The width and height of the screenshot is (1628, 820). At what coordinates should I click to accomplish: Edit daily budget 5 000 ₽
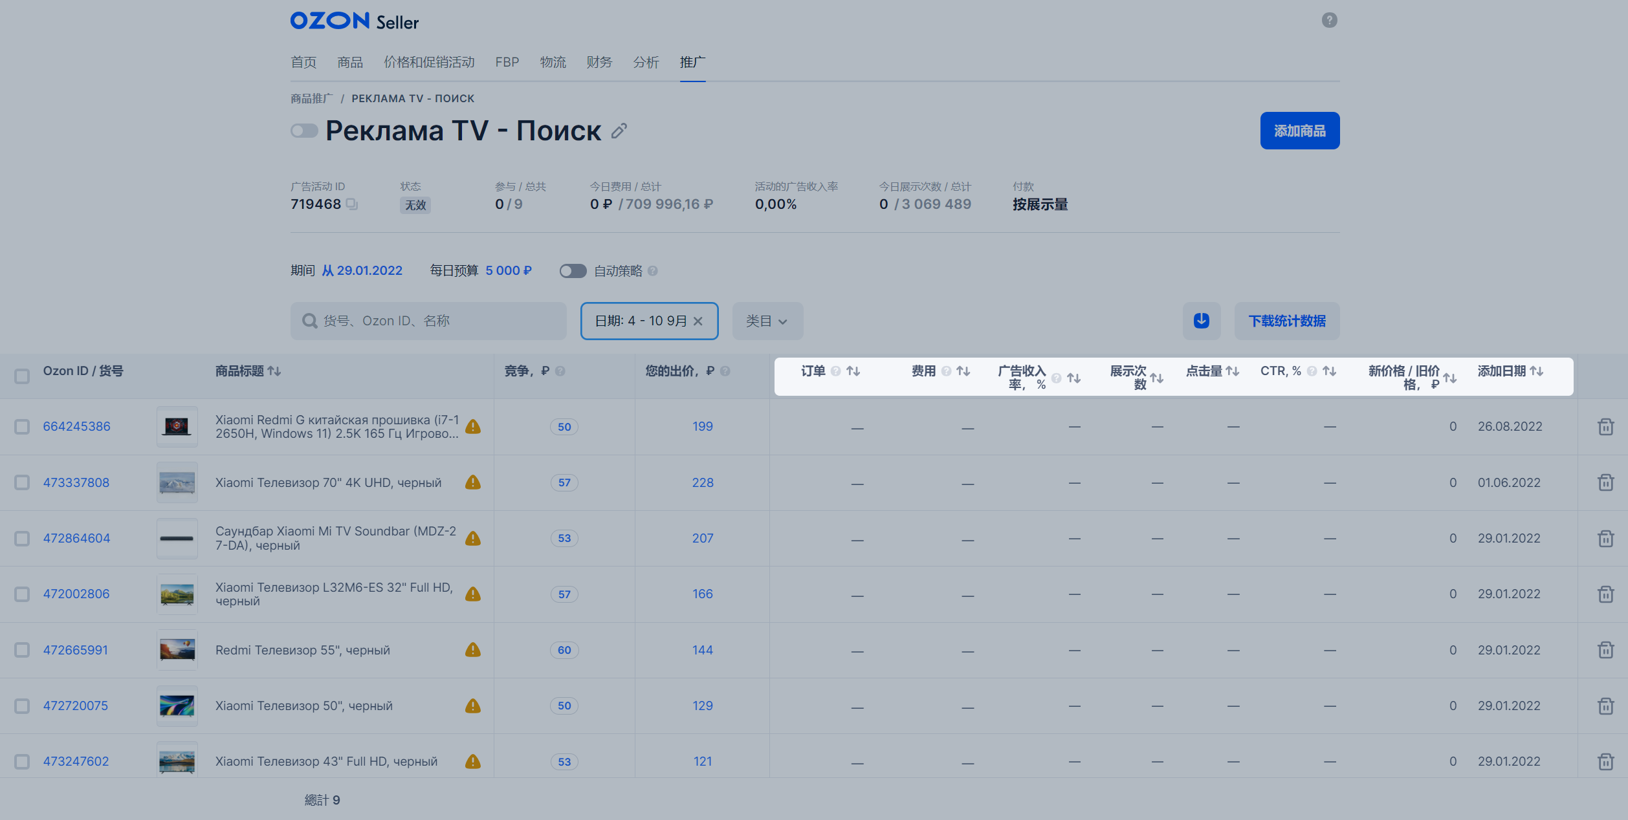[509, 270]
